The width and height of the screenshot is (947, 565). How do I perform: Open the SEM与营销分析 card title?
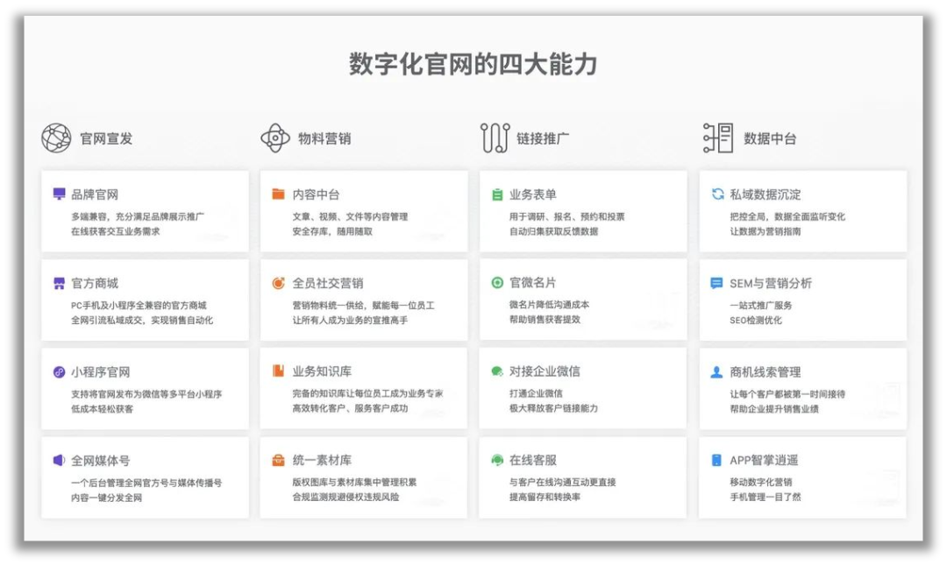pyautogui.click(x=771, y=284)
